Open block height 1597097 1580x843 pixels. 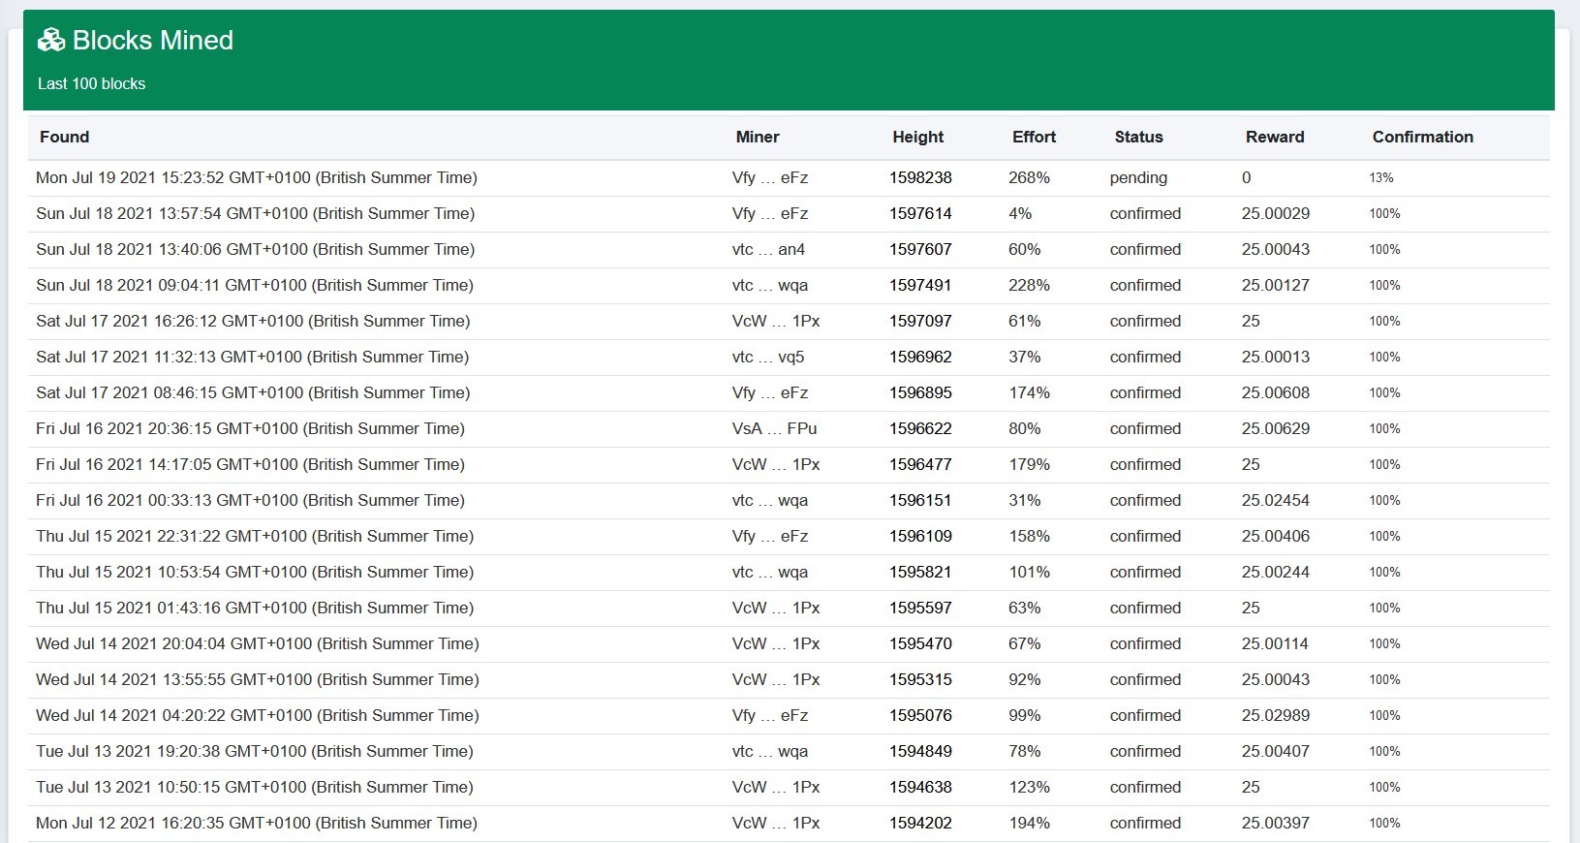point(920,321)
